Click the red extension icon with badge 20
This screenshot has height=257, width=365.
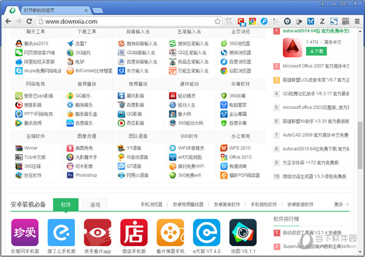(x=241, y=22)
